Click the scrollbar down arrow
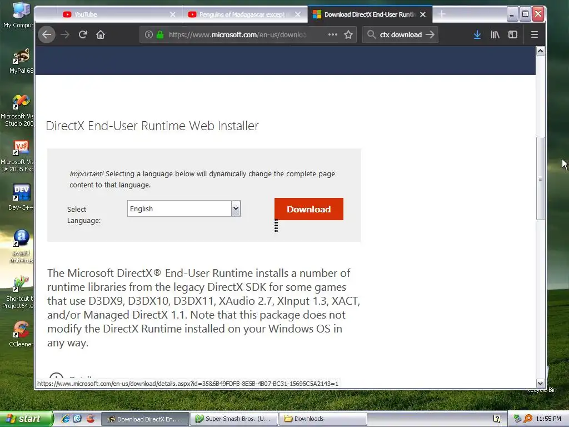 pos(540,383)
